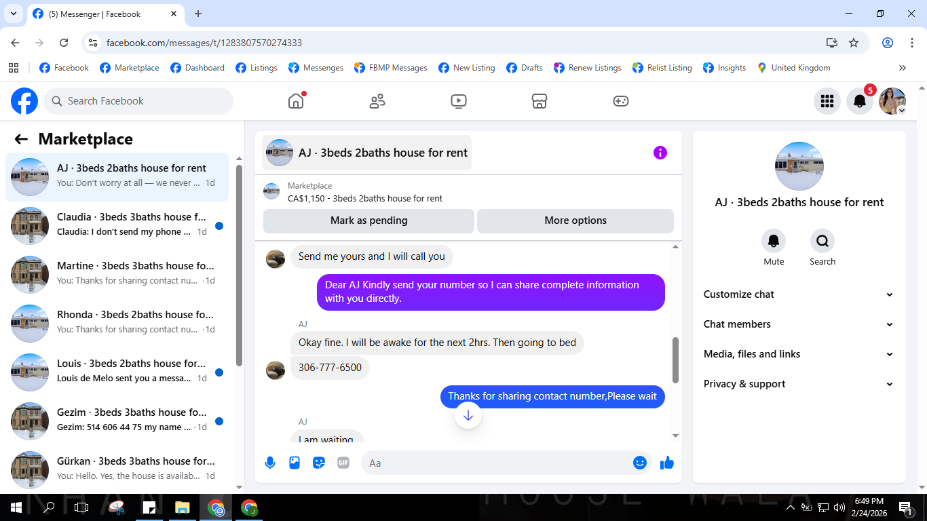Open Windows Start menu
927x521 pixels.
click(16, 507)
